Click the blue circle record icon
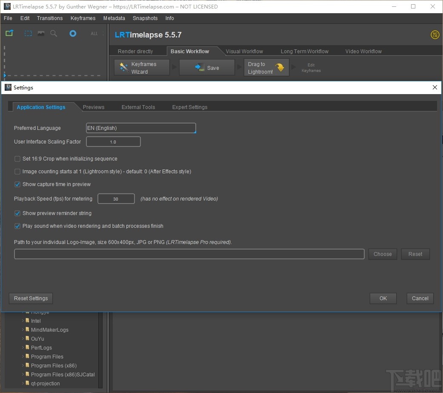443x393 pixels. [73, 33]
